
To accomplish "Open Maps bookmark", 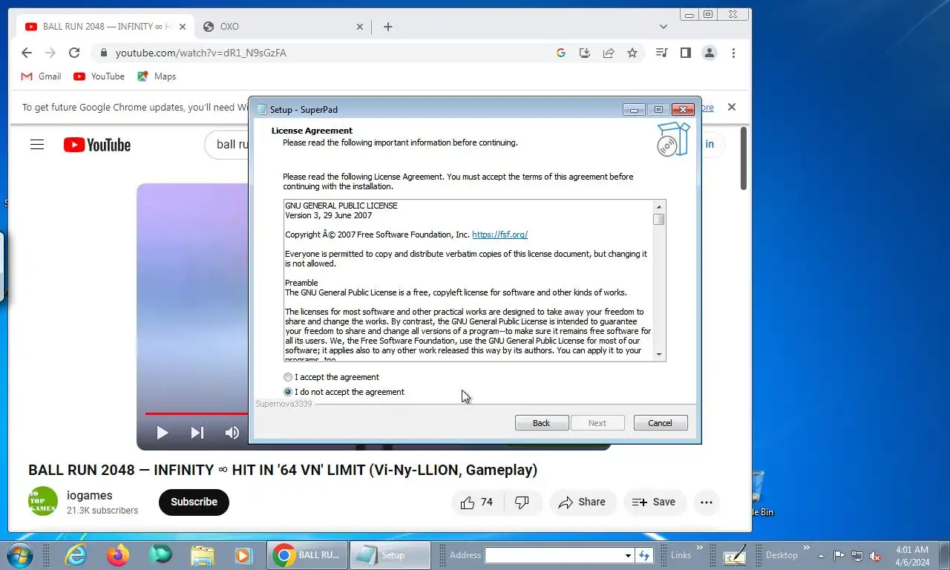I will [x=157, y=76].
